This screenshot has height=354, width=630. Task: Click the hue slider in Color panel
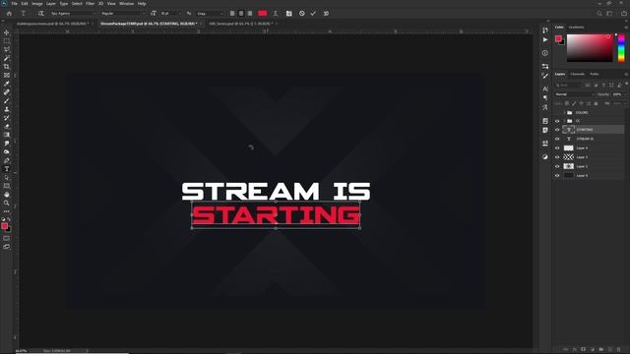coord(621,48)
